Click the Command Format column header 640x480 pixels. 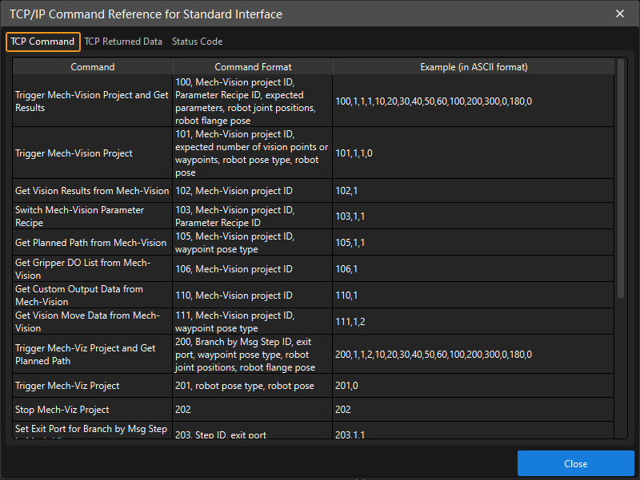[253, 67]
